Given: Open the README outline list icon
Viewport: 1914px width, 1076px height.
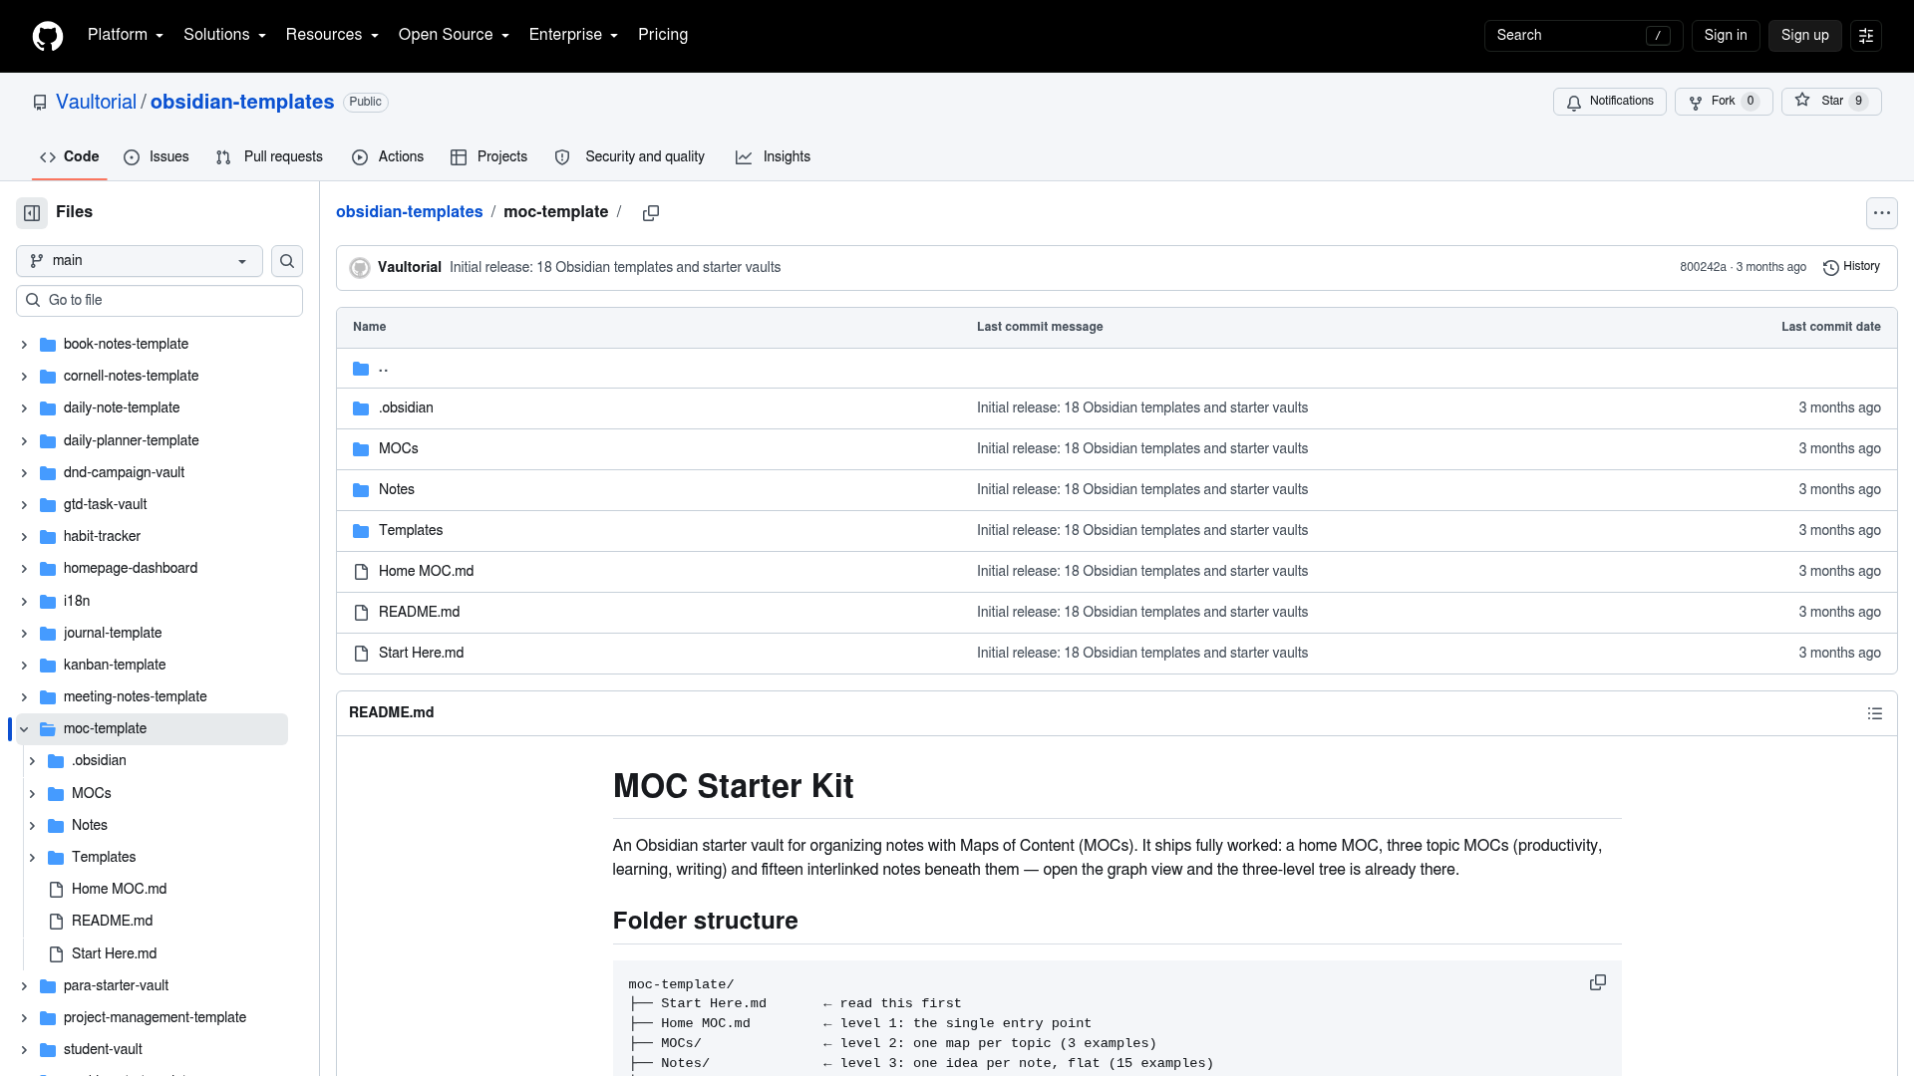Looking at the screenshot, I should point(1875,713).
